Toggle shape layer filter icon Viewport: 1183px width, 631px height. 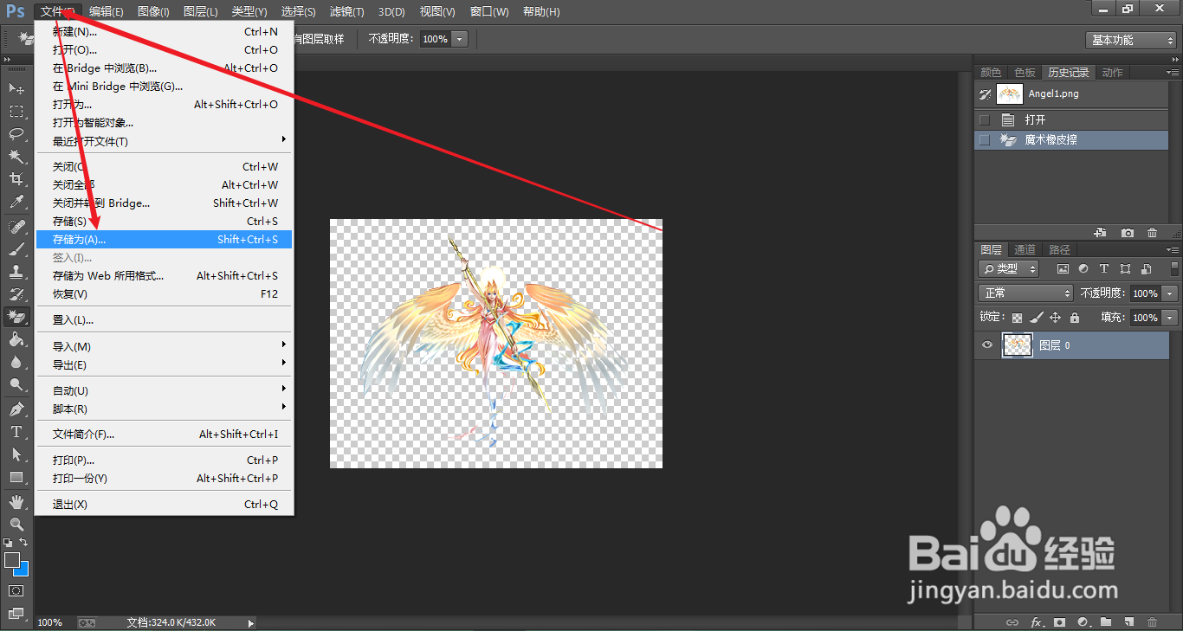[1125, 269]
